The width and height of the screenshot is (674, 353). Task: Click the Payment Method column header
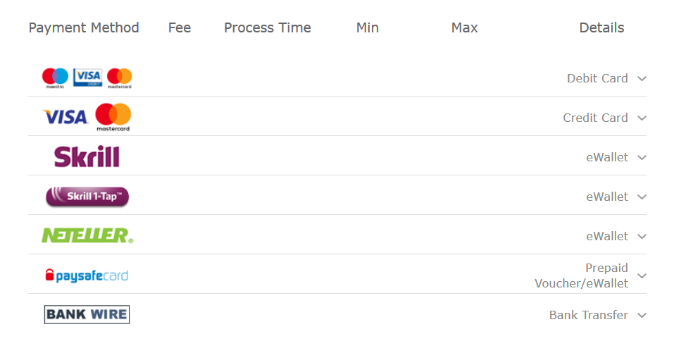(84, 27)
